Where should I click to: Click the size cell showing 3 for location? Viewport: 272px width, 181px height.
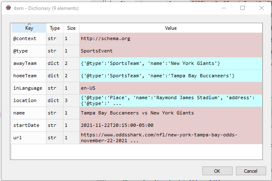click(71, 100)
